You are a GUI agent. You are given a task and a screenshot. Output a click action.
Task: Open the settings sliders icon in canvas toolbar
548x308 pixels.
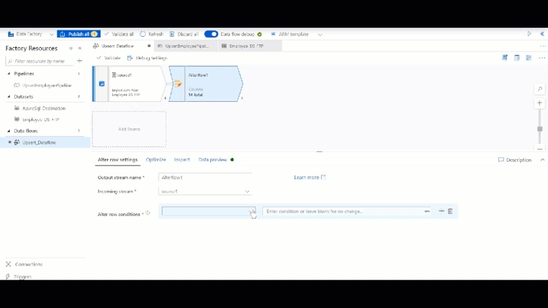click(529, 57)
